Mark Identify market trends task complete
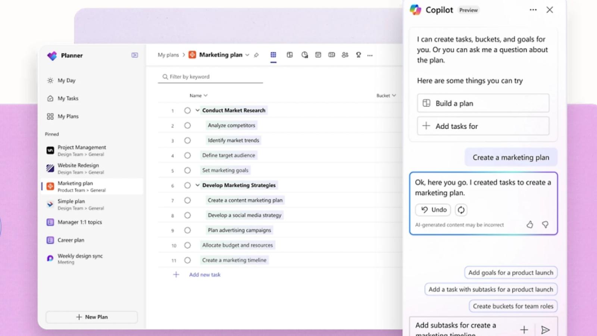This screenshot has width=597, height=336. click(x=187, y=140)
